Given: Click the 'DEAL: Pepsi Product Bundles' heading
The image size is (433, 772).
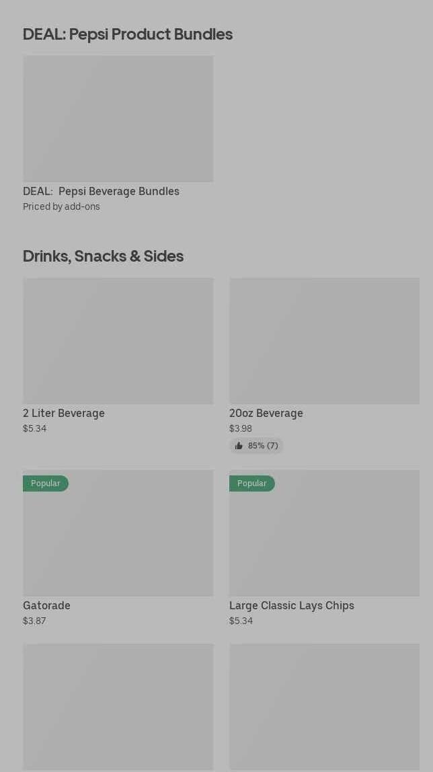Looking at the screenshot, I should 128,34.
